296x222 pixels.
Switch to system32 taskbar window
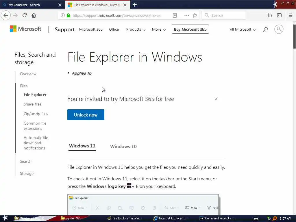coord(71,218)
